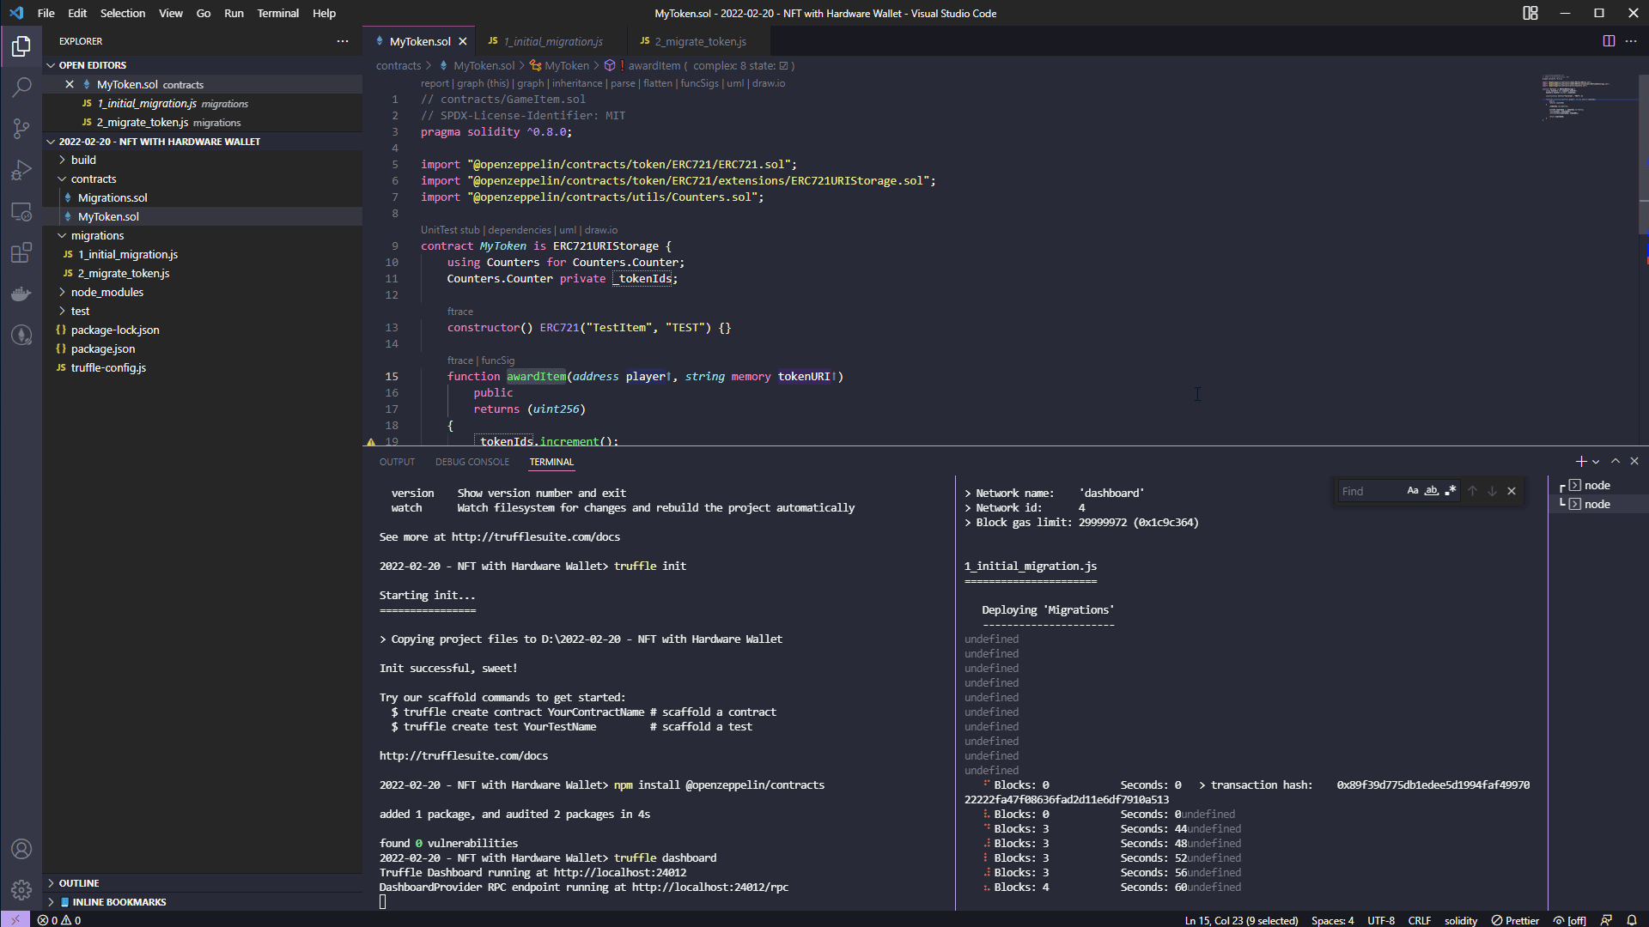Switch to the Output panel tab
The image size is (1649, 927).
(x=397, y=462)
